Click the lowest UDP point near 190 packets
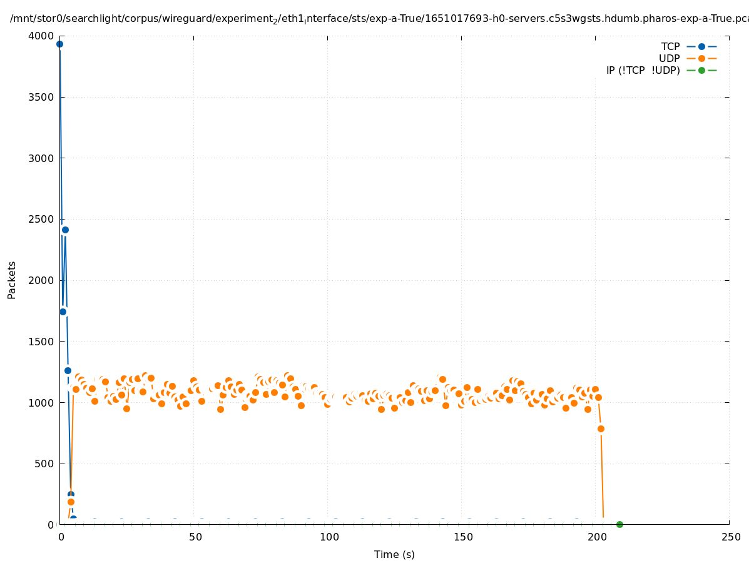Screen dimensions: 749x563 [x=71, y=502]
